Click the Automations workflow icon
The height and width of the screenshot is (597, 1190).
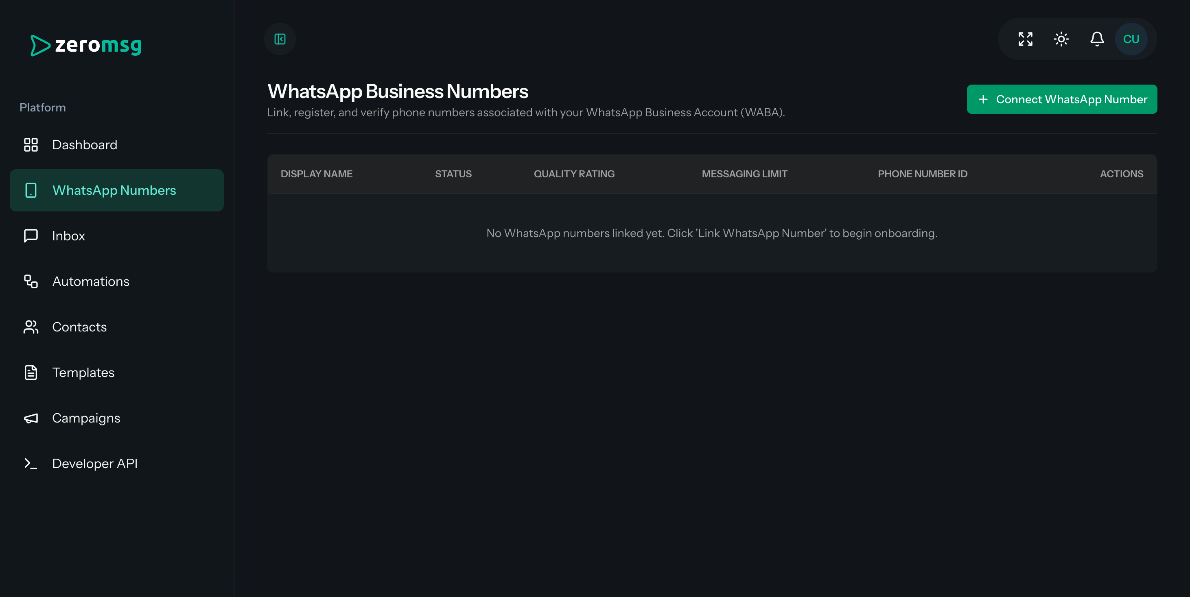pos(31,281)
